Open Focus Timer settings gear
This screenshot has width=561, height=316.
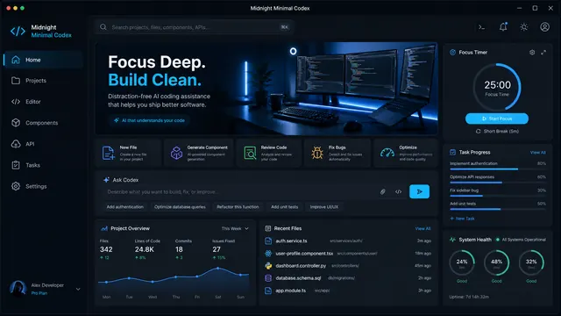pyautogui.click(x=532, y=53)
